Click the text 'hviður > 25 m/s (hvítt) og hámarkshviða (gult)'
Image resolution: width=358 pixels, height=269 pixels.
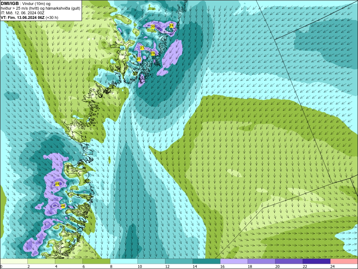[40, 9]
